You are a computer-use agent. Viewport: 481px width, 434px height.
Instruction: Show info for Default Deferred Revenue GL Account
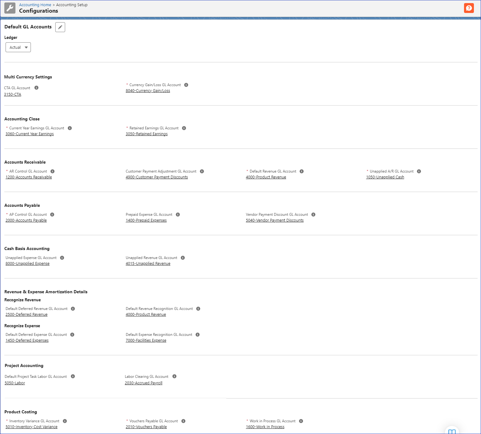[73, 309]
